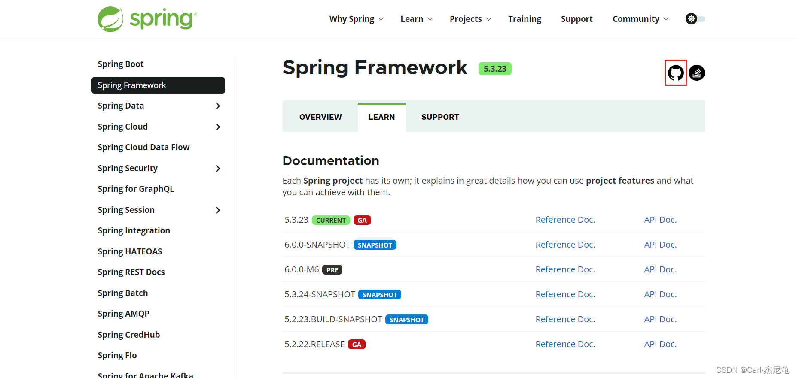The width and height of the screenshot is (796, 378).
Task: Open the GitHub repository icon
Action: pyautogui.click(x=676, y=73)
